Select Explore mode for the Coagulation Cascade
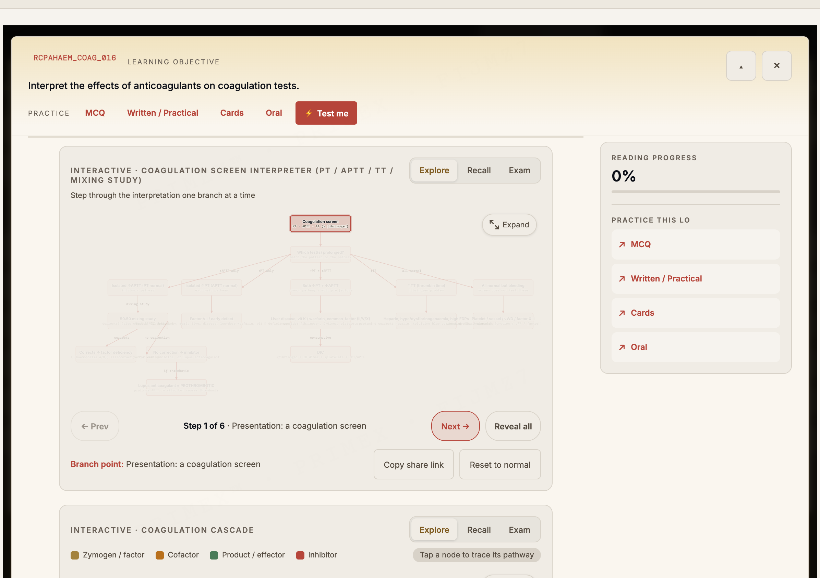This screenshot has height=578, width=820. pyautogui.click(x=434, y=530)
